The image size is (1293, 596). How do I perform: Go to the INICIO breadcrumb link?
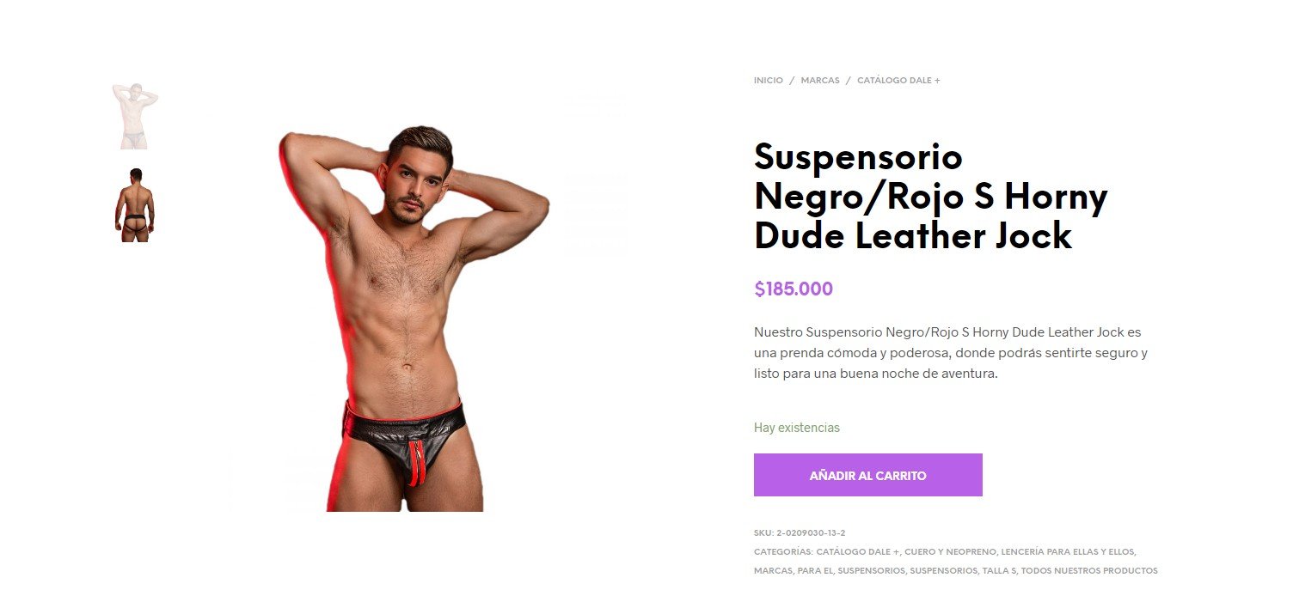(768, 81)
